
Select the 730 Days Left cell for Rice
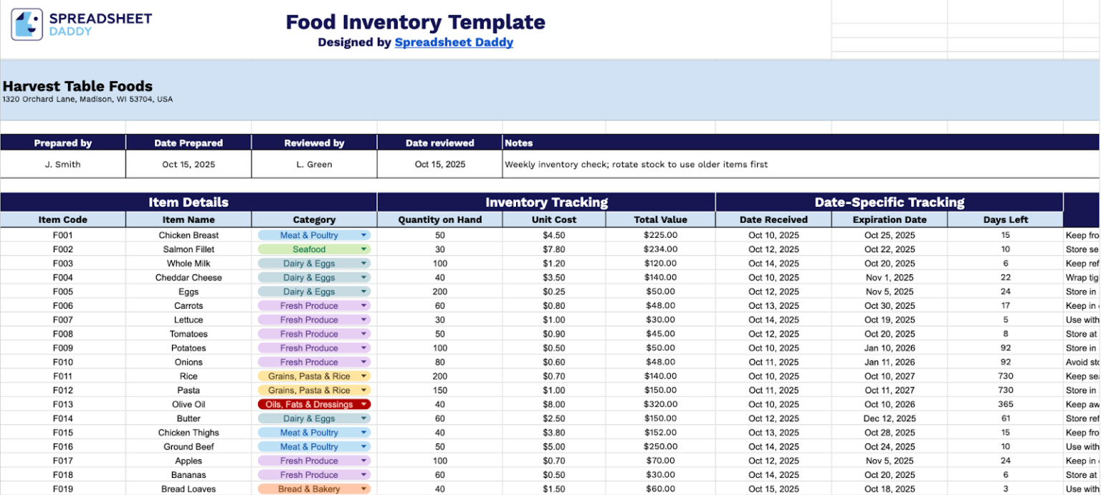[1005, 375]
